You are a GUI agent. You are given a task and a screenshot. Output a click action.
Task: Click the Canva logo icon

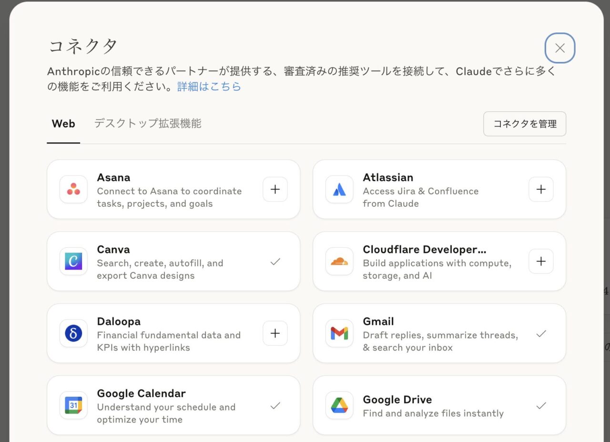(x=73, y=261)
